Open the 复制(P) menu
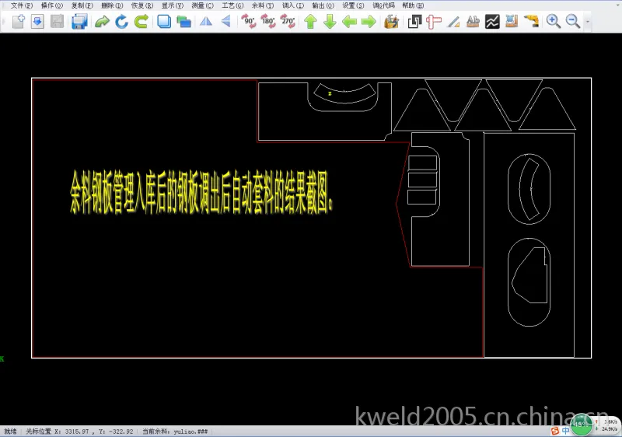622x437 pixels. (82, 5)
